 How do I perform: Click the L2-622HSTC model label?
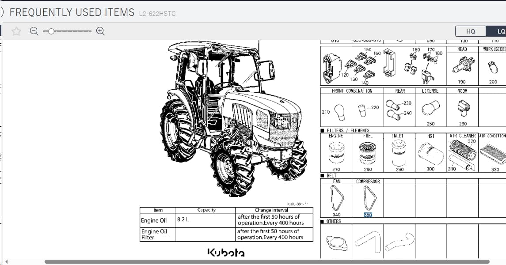(x=157, y=14)
